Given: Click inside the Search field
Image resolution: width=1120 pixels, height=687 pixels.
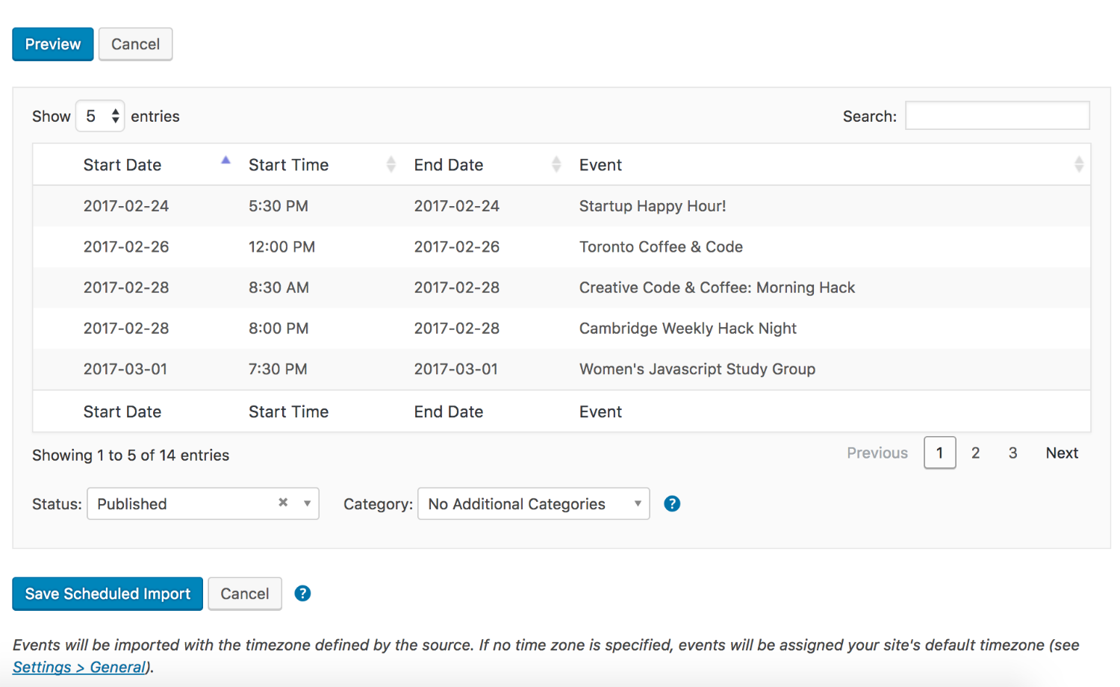Looking at the screenshot, I should pyautogui.click(x=997, y=115).
